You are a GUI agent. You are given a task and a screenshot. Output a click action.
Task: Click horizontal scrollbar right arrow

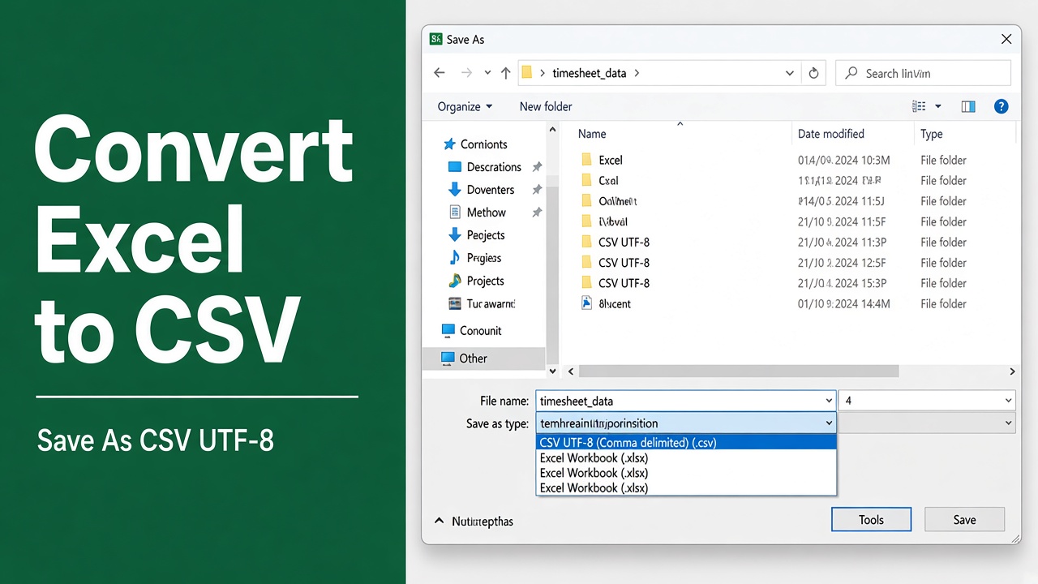pyautogui.click(x=1012, y=371)
